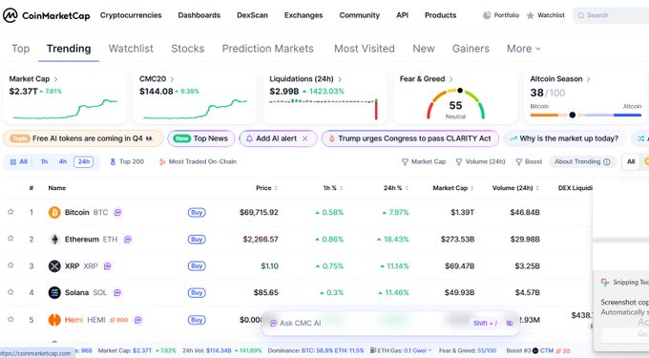The height and width of the screenshot is (358, 649).
Task: Click the Altcoin Season index slider
Action: tap(586, 115)
